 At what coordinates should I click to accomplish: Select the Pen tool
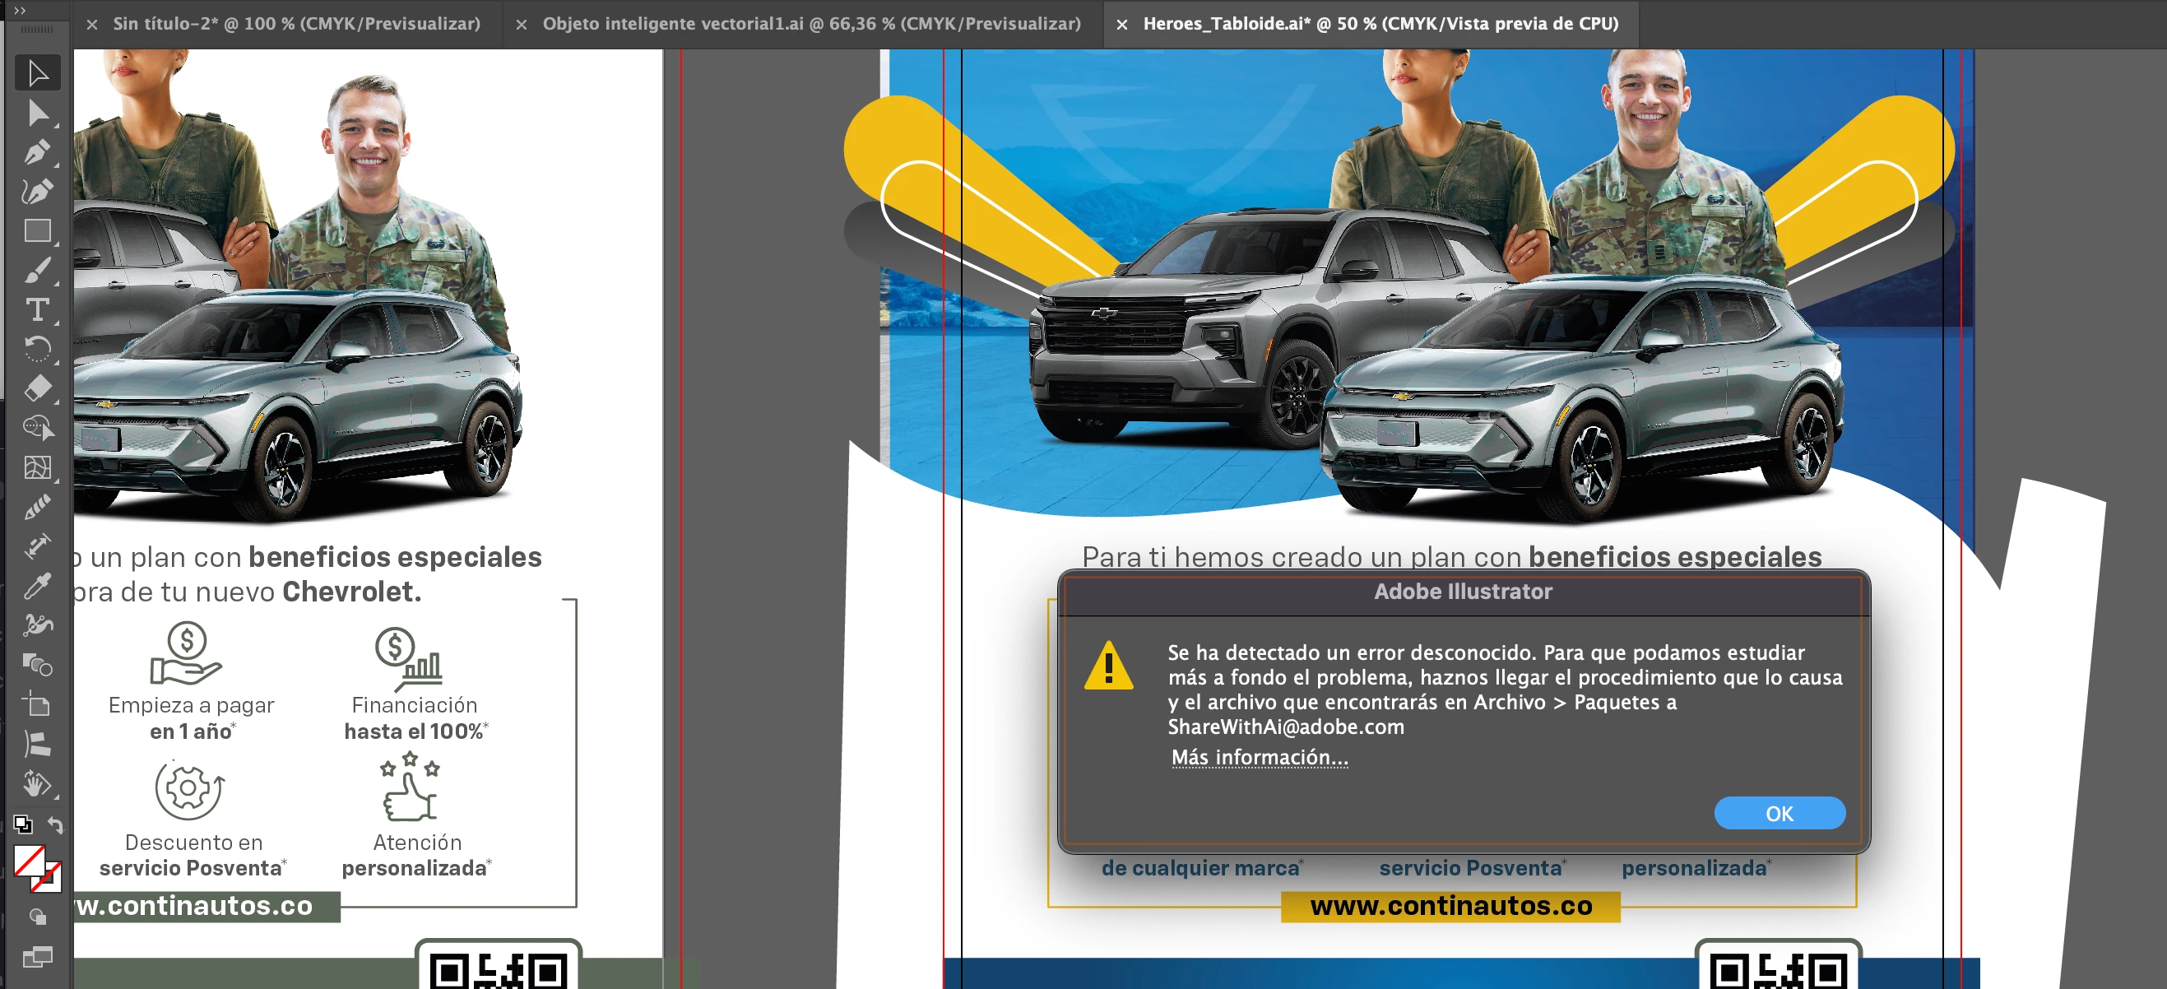click(37, 152)
